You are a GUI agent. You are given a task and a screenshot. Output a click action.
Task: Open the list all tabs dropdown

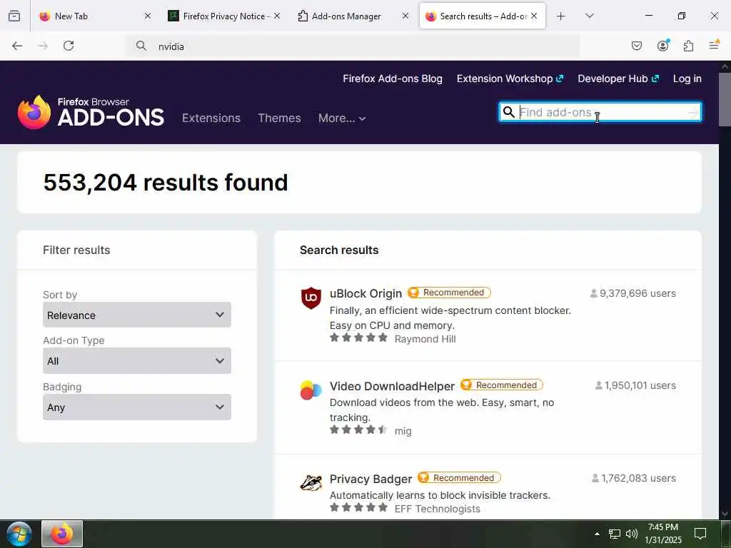[x=589, y=16]
